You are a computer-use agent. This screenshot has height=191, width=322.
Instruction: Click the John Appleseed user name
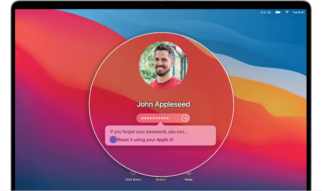click(163, 104)
